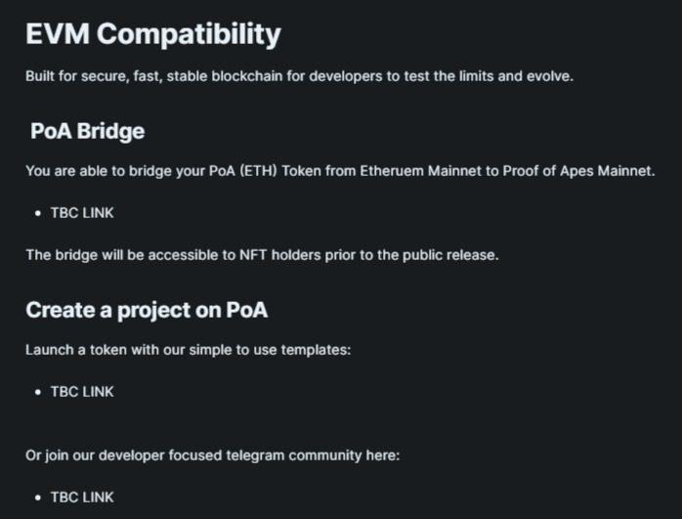Viewport: 682px width, 519px height.
Task: Click the word 'developers' in the first paragraph
Action: pyautogui.click(x=346, y=76)
